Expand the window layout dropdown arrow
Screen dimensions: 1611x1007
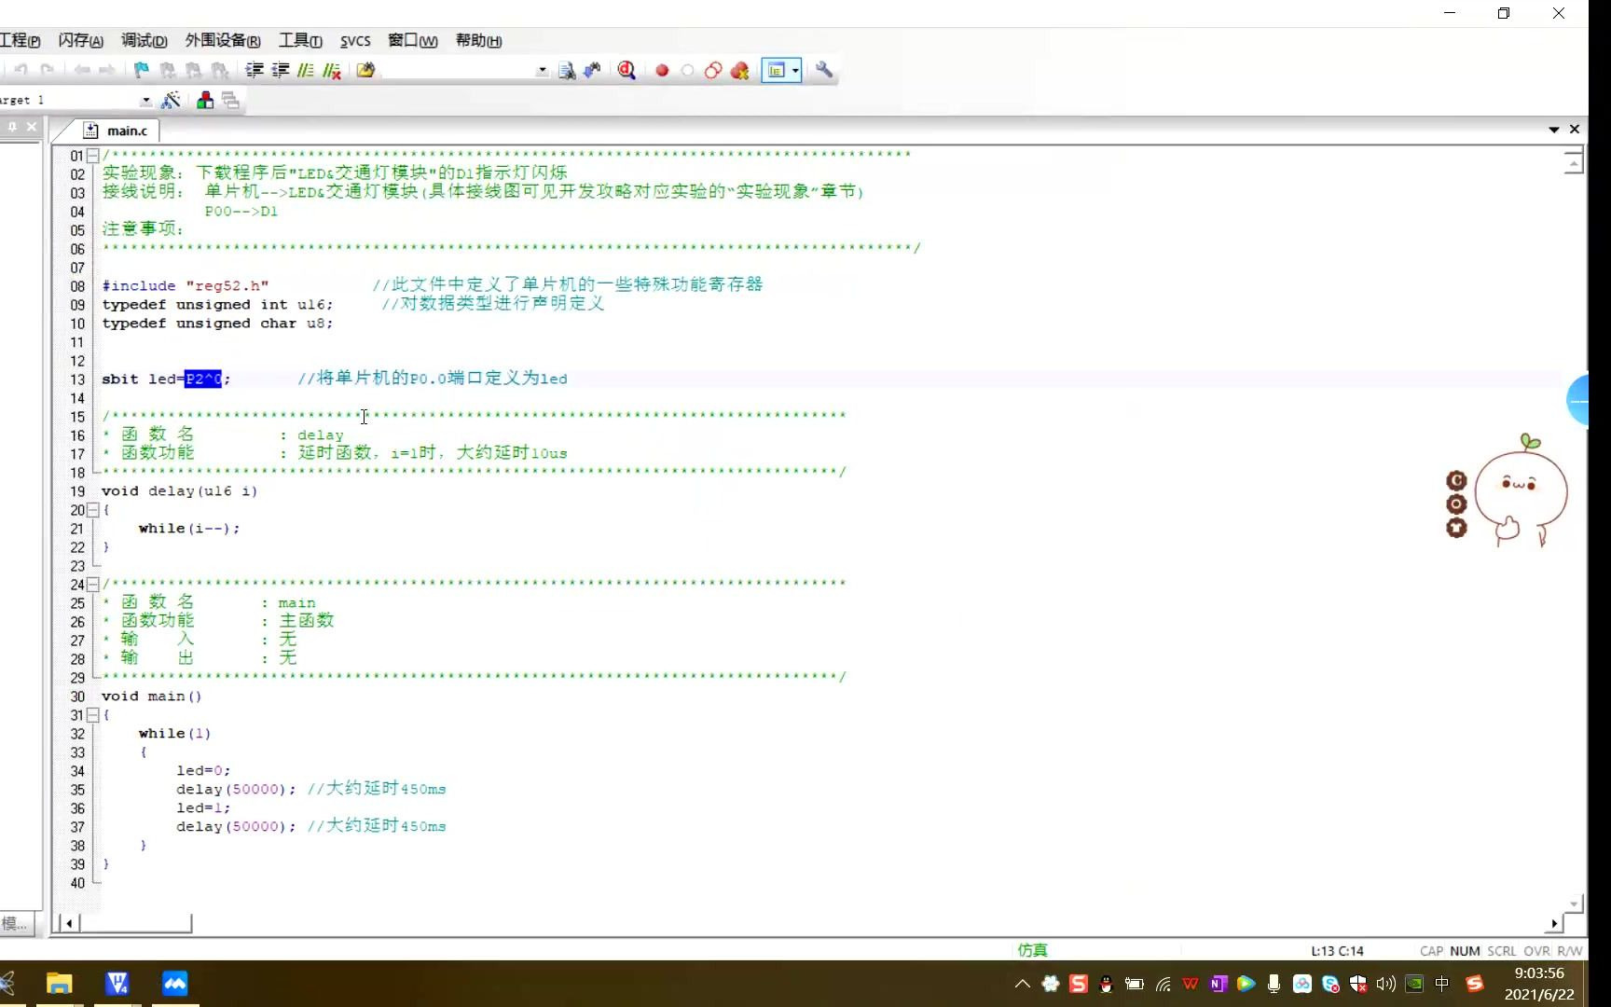(x=795, y=70)
